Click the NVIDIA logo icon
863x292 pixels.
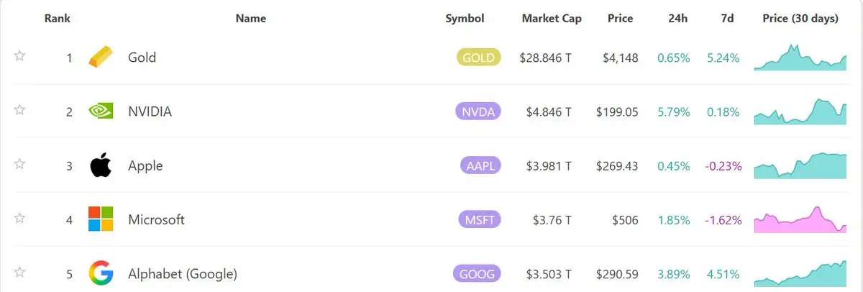(101, 111)
